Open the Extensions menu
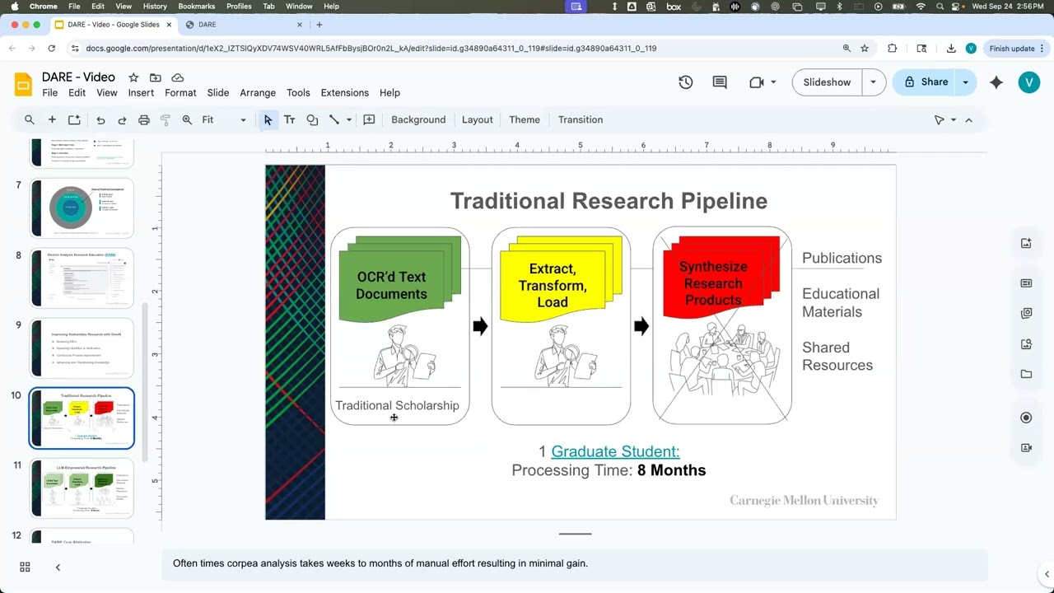 click(344, 93)
